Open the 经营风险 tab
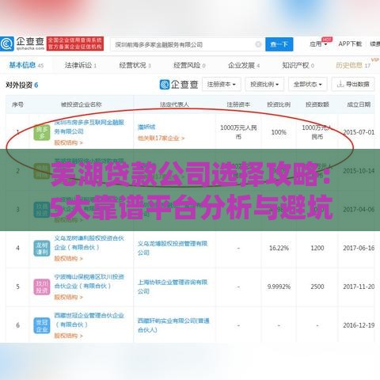Viewport: 380px width, 380px height. click(189, 65)
